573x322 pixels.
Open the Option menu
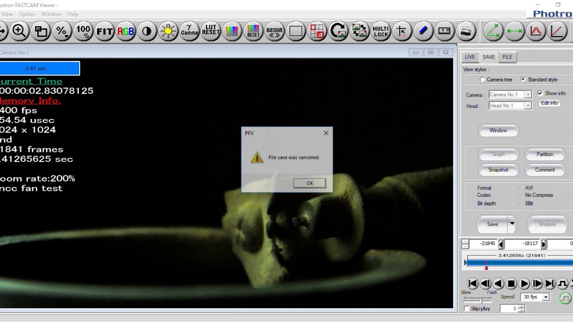pyautogui.click(x=27, y=14)
